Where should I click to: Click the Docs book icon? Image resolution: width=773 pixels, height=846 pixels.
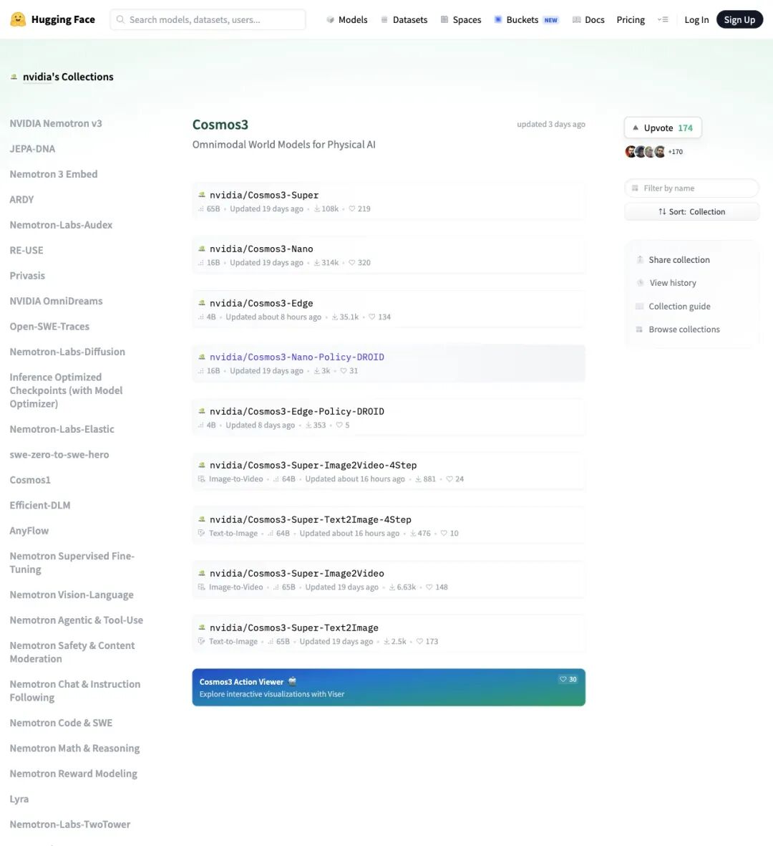[x=576, y=19]
